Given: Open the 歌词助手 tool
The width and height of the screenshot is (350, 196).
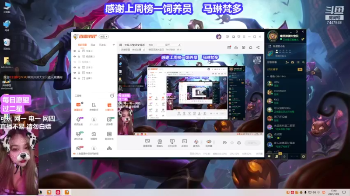Looking at the screenshot, I should coord(109,135).
